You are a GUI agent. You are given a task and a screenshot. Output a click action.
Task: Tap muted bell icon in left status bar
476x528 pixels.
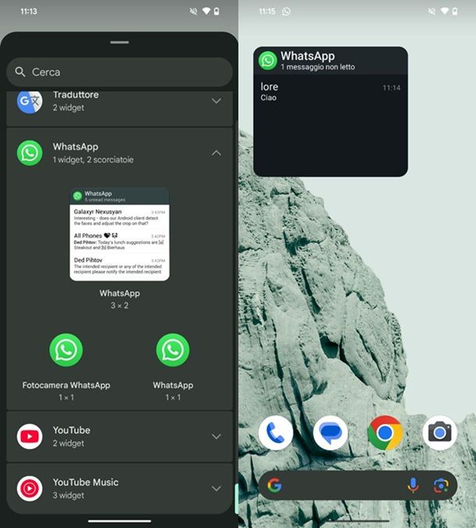point(194,12)
